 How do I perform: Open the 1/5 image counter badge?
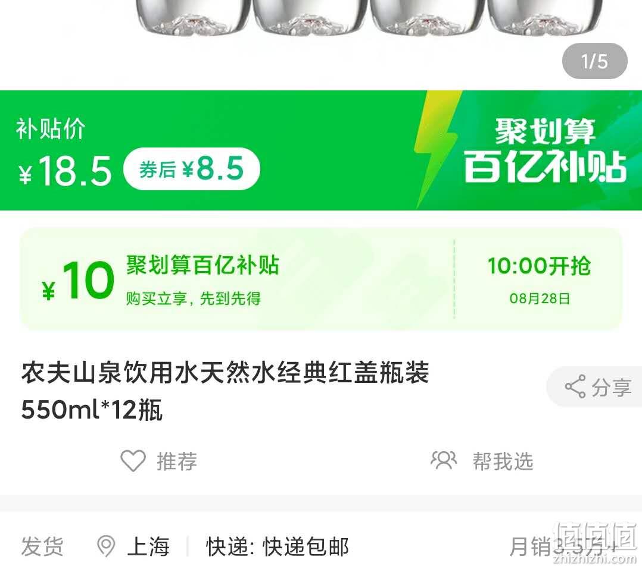[595, 61]
